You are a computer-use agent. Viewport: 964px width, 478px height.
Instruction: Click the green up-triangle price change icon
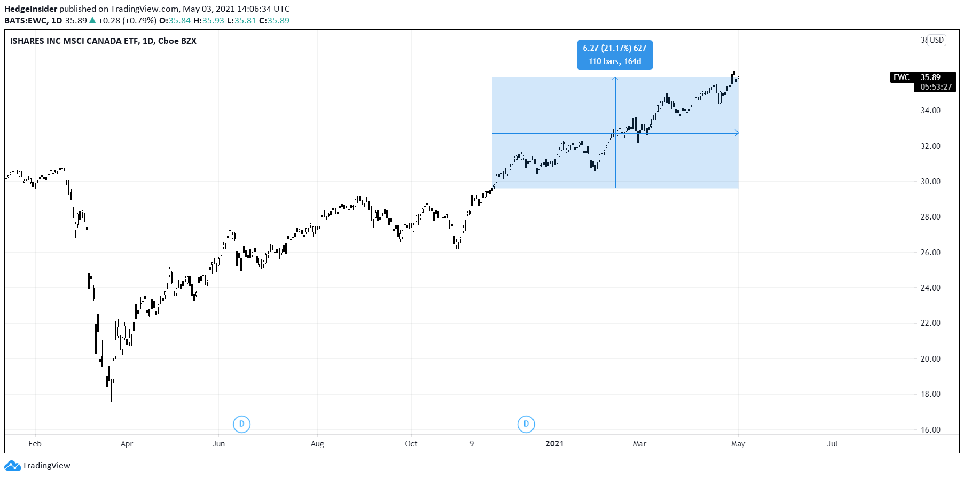click(x=92, y=20)
